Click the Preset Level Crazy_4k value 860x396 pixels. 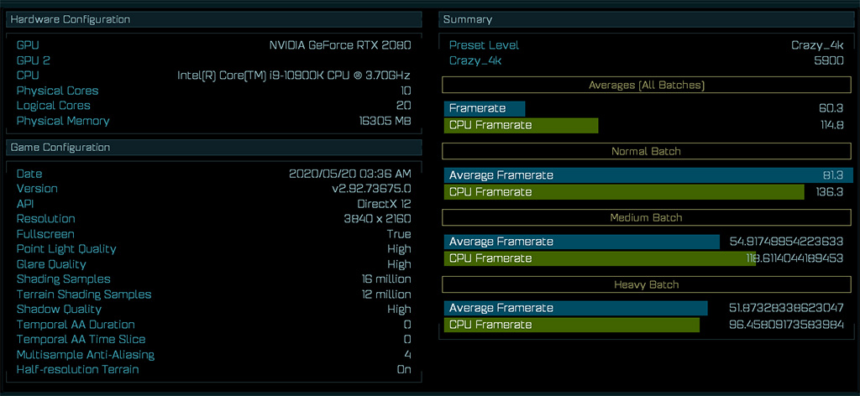coord(816,45)
